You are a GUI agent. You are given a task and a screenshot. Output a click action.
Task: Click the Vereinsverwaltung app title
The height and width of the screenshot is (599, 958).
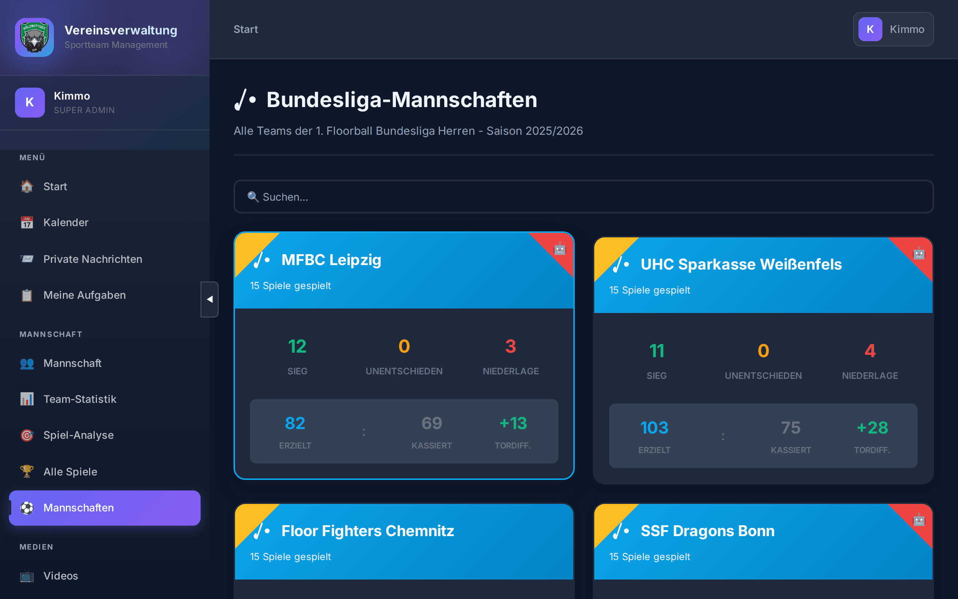[x=121, y=30]
